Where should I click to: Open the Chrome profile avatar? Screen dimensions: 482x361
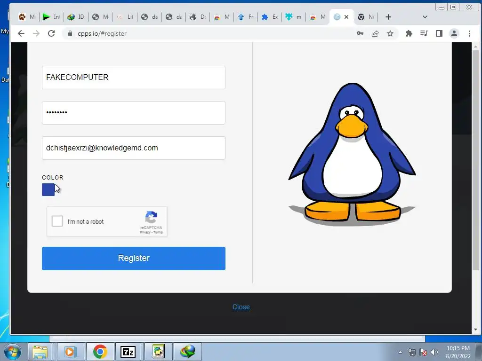(x=454, y=33)
